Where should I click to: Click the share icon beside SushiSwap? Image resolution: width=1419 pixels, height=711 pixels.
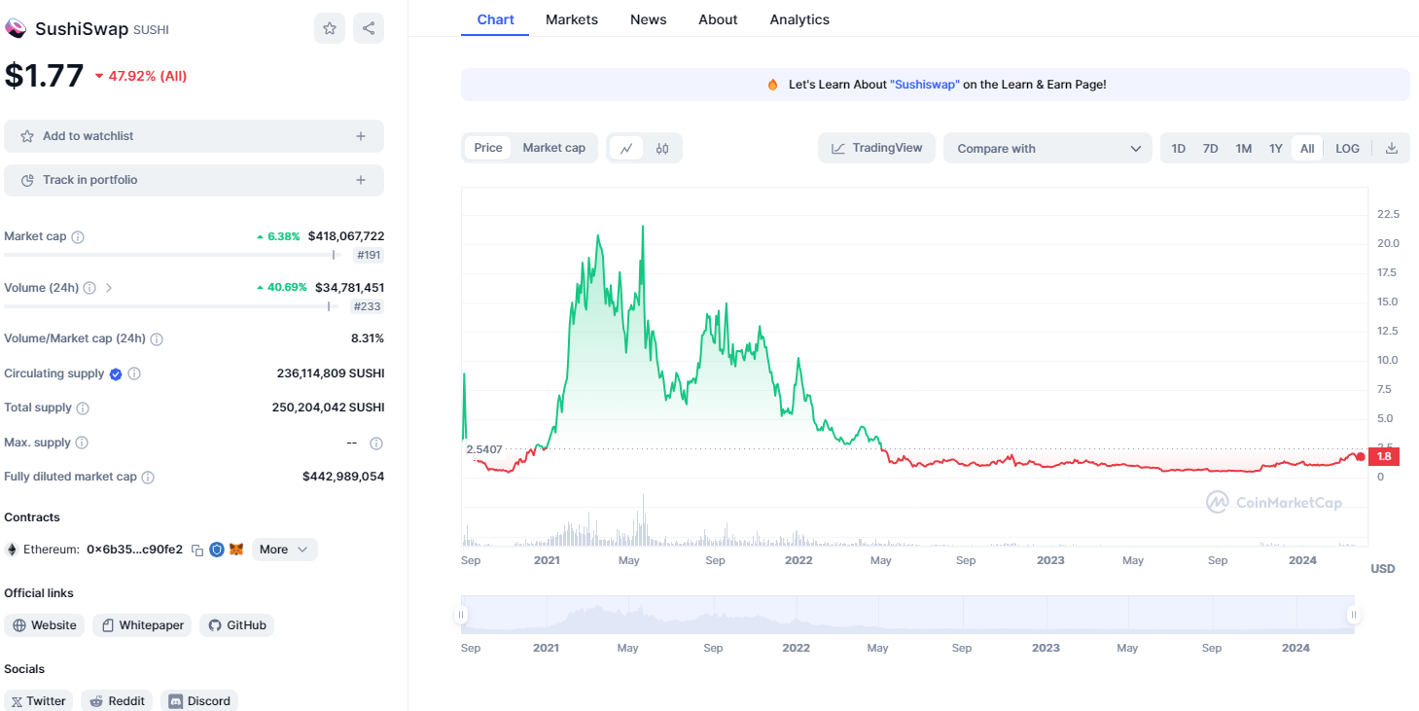[369, 28]
